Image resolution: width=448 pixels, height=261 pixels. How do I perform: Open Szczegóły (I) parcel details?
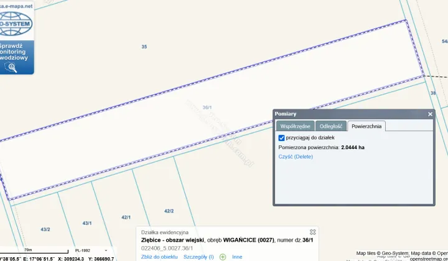(x=198, y=257)
